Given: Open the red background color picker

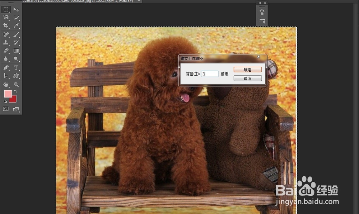Looking at the screenshot, I should [x=14, y=100].
